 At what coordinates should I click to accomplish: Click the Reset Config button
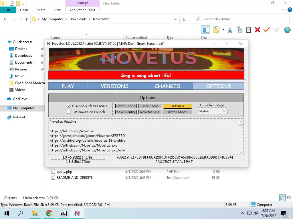(x=126, y=106)
